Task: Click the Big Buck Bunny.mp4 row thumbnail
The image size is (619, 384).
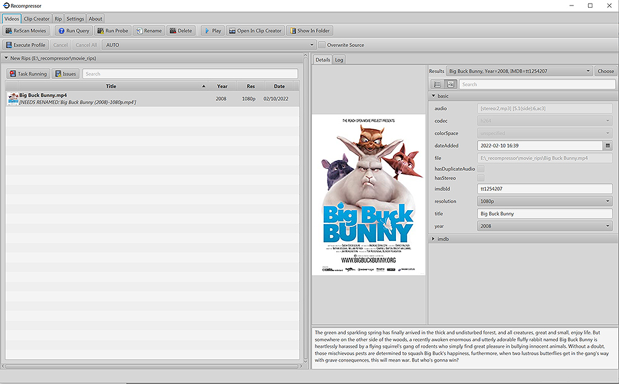Action: click(13, 98)
